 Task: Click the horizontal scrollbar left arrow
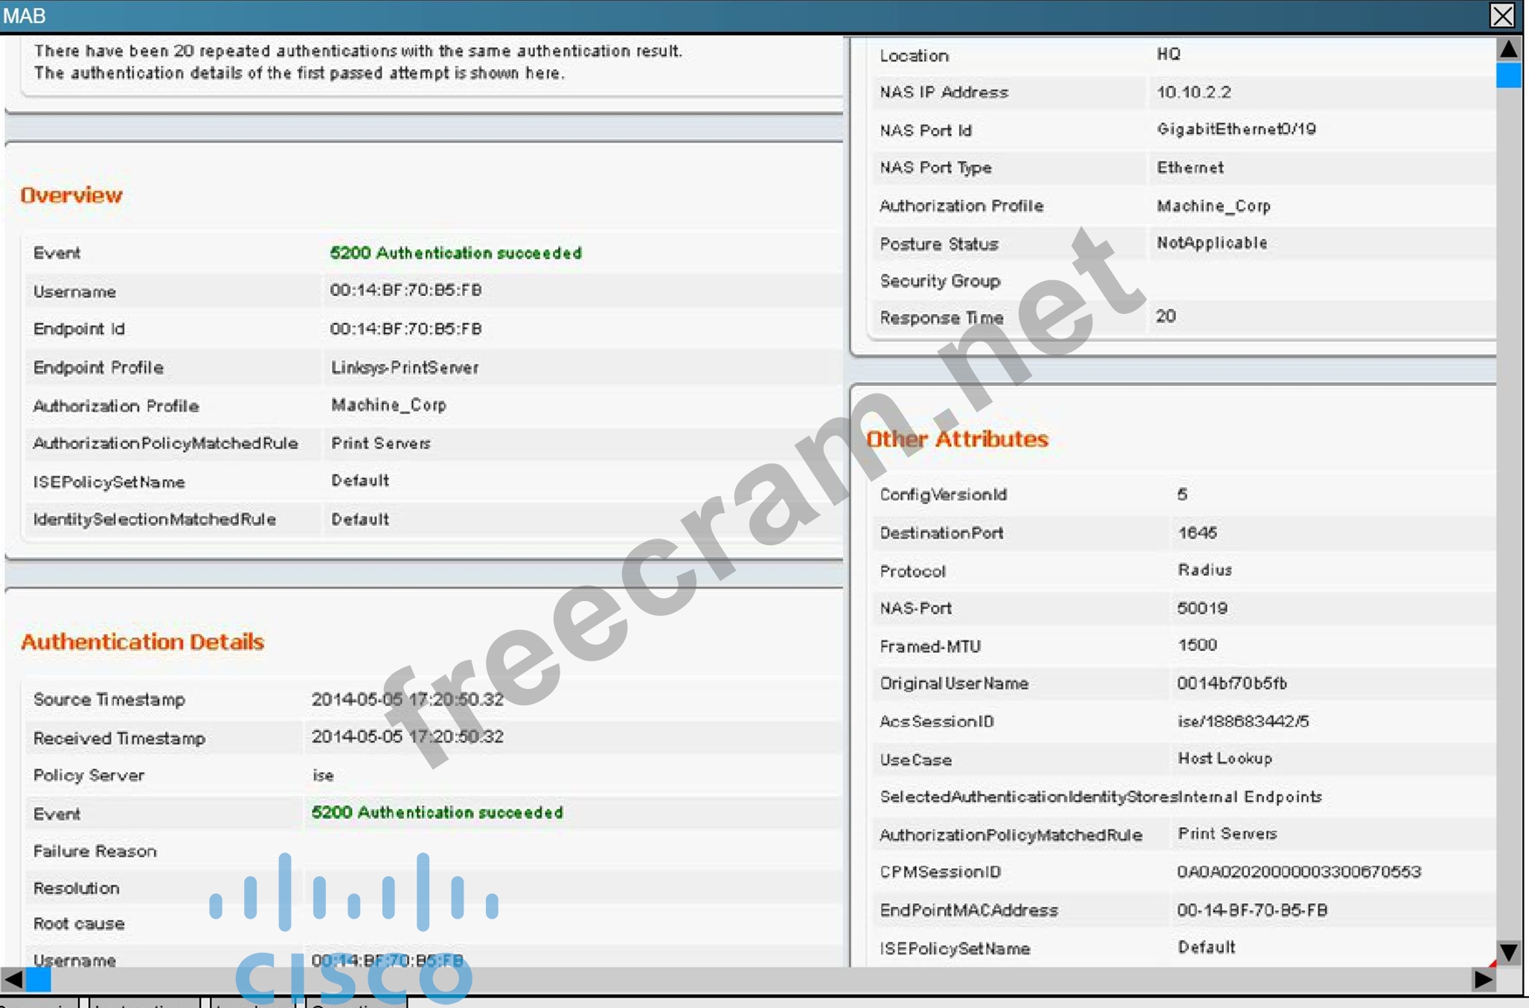point(13,980)
